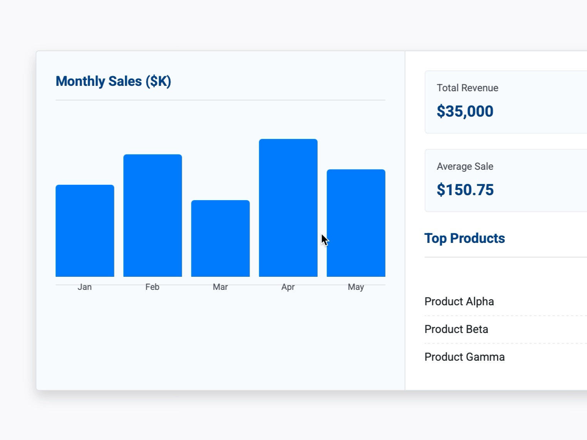Click the $150.75 average sale value
Image resolution: width=587 pixels, height=440 pixels.
(x=465, y=189)
